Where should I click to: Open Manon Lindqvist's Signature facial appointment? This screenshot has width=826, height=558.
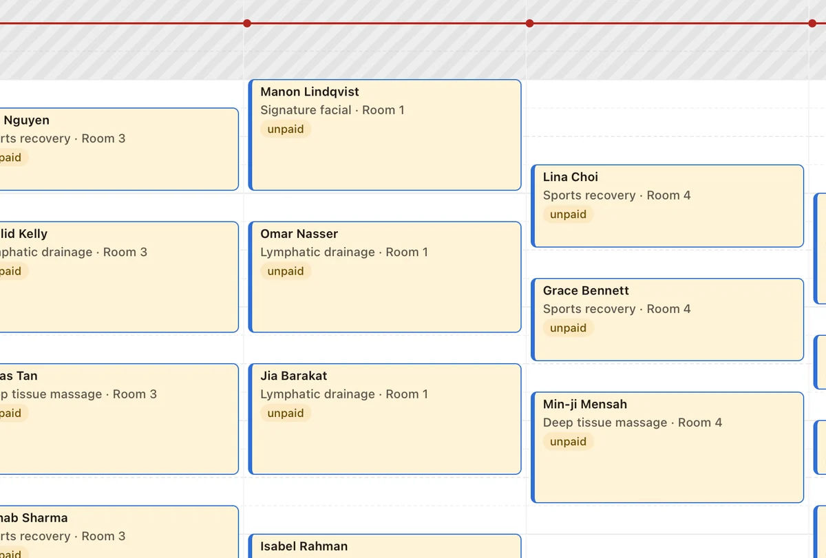[x=385, y=135]
